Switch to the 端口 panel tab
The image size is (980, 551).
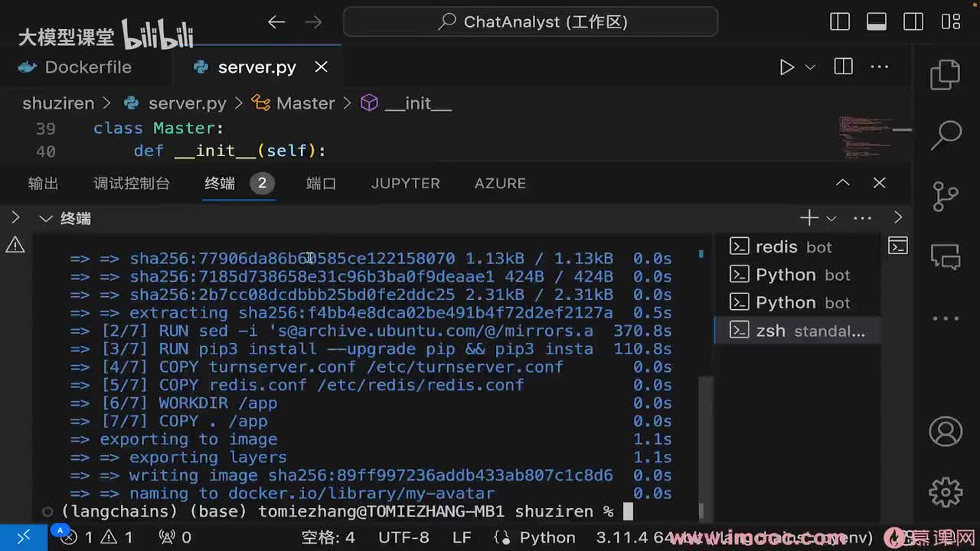pos(321,184)
